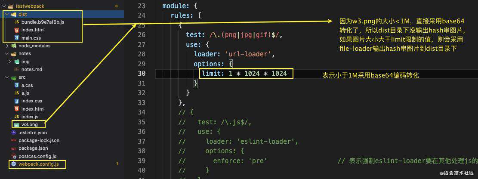Screen dimensions: 478x179
Task: Expand the img folder under notes
Action: pyautogui.click(x=10, y=62)
